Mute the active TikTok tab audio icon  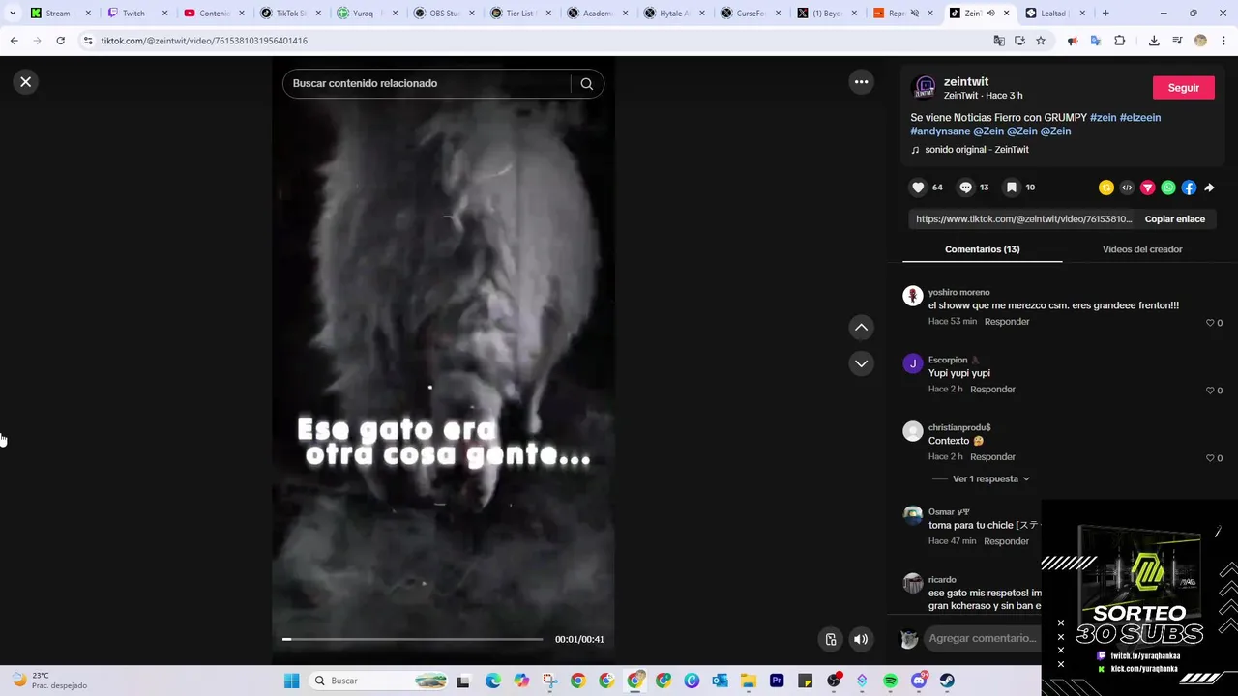click(x=990, y=14)
